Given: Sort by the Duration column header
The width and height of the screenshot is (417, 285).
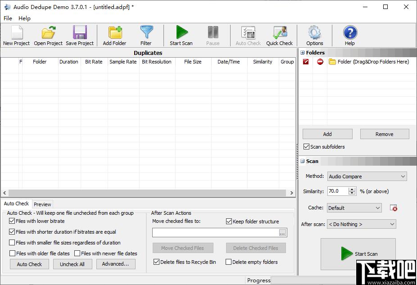Looking at the screenshot, I should click(x=69, y=62).
